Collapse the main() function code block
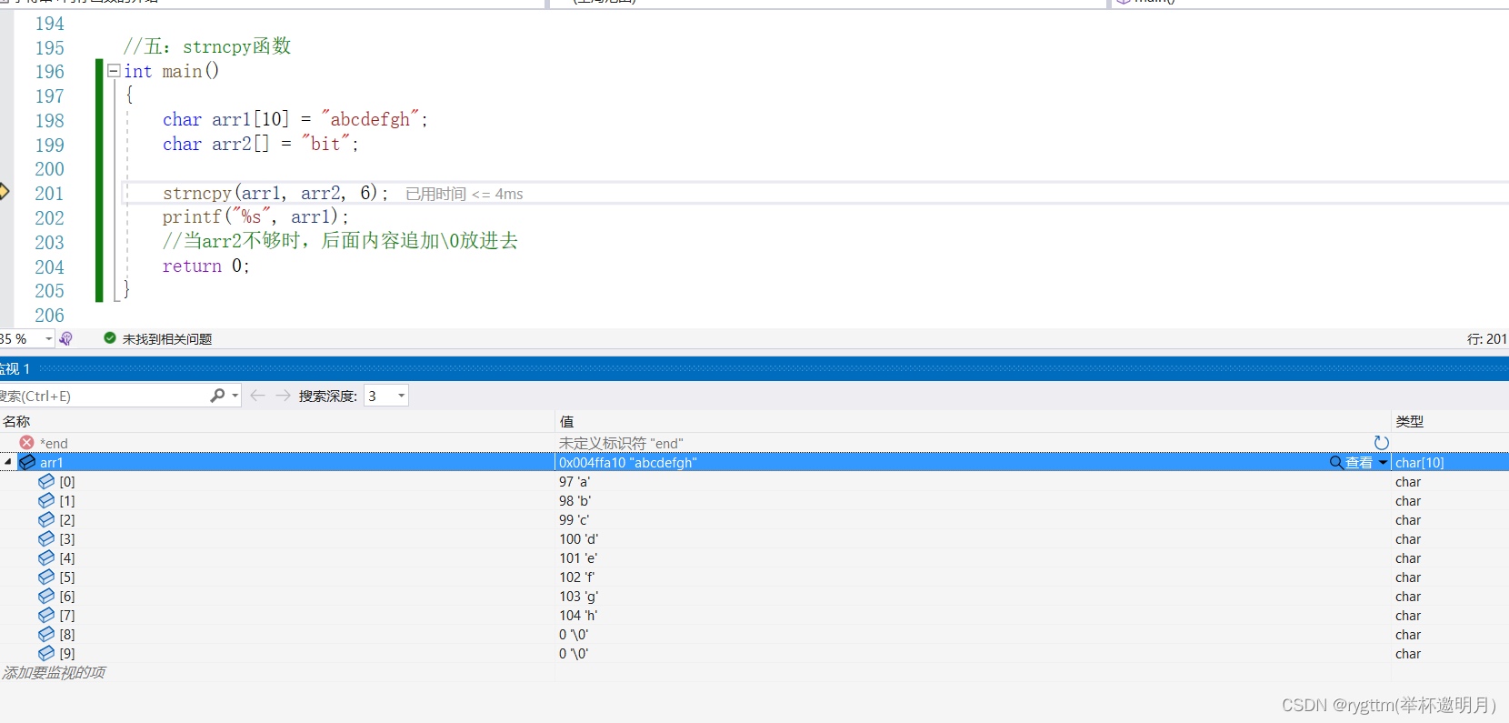Viewport: 1509px width, 723px height. [114, 71]
